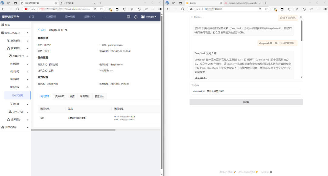
Task: Click the star favorite icon in right address bar
Action: (x=266, y=9)
